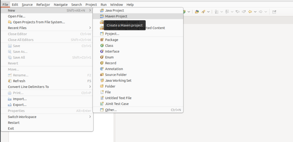The width and height of the screenshot is (293, 142).
Task: Expand the Switch Workspace submenu
Action: click(90, 117)
